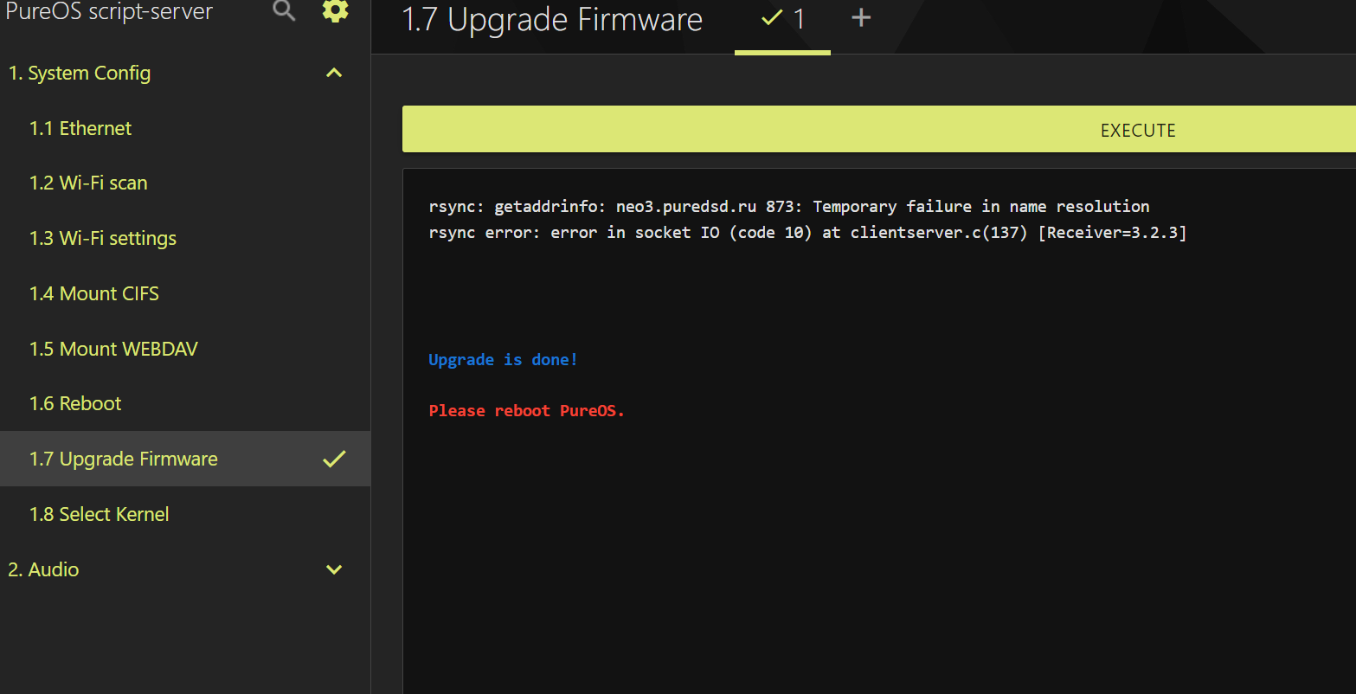Click the search magnifier icon
Viewport: 1356px width, 694px height.
(284, 10)
